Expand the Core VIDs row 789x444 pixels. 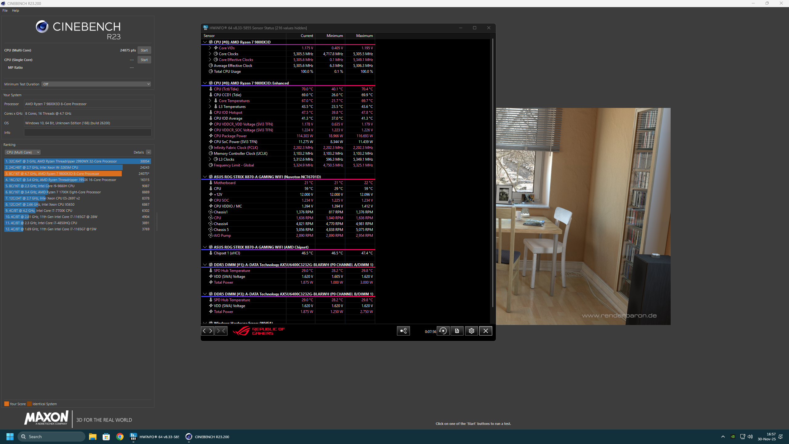[210, 48]
